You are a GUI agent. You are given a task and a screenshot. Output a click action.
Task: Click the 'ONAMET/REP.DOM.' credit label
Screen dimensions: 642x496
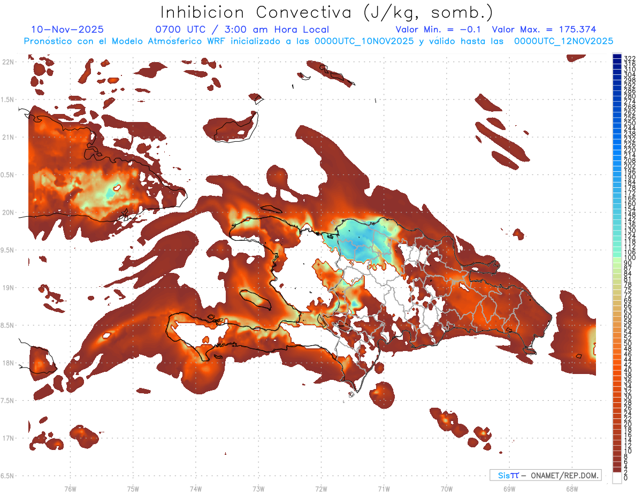(565, 475)
